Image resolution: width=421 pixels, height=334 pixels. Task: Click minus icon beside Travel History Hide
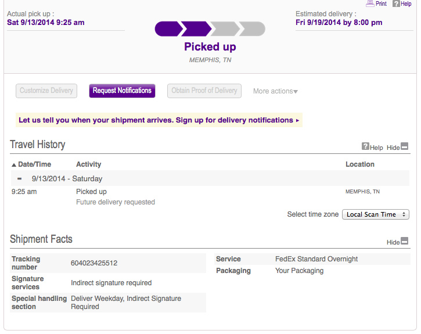pos(404,146)
